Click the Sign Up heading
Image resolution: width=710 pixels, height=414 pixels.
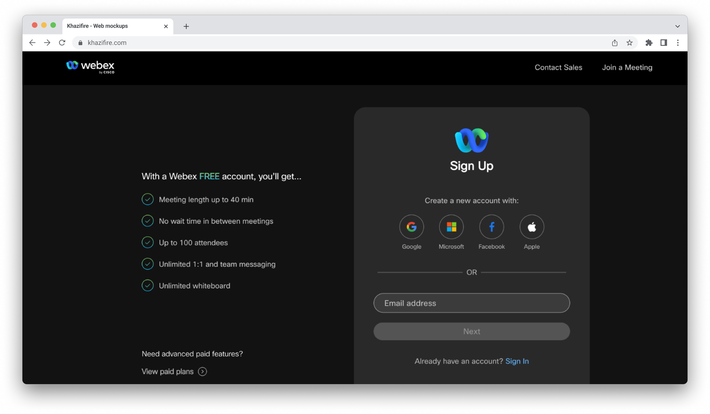(471, 166)
